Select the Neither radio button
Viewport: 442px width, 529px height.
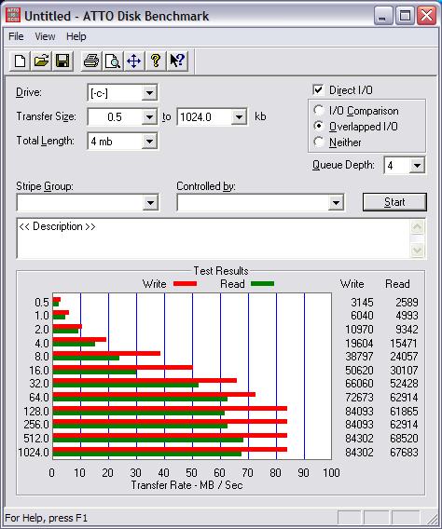coord(318,142)
